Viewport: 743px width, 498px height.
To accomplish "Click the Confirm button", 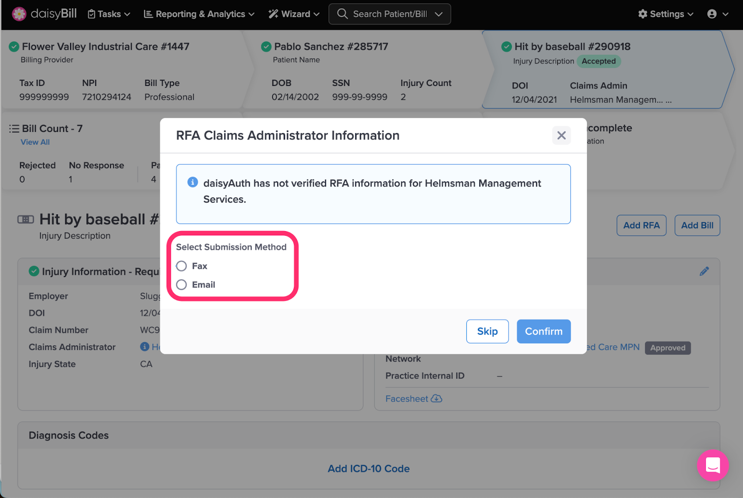I will point(544,331).
